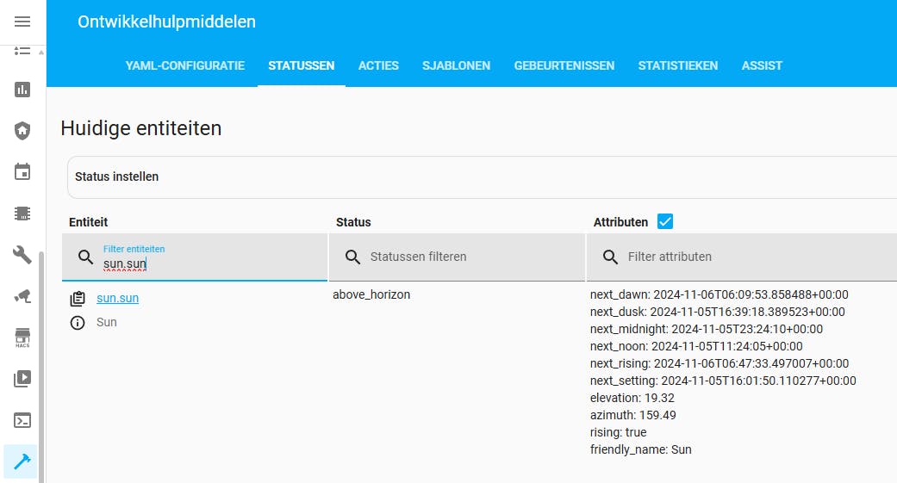Switch to the YAML-configuratie tab

(185, 65)
